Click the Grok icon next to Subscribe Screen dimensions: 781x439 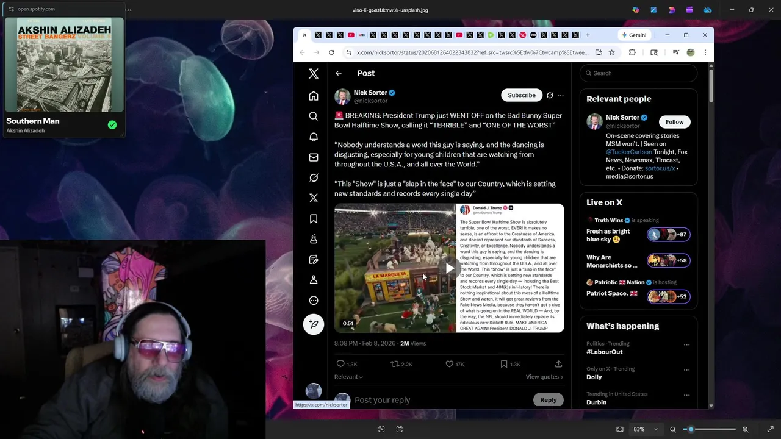point(550,95)
